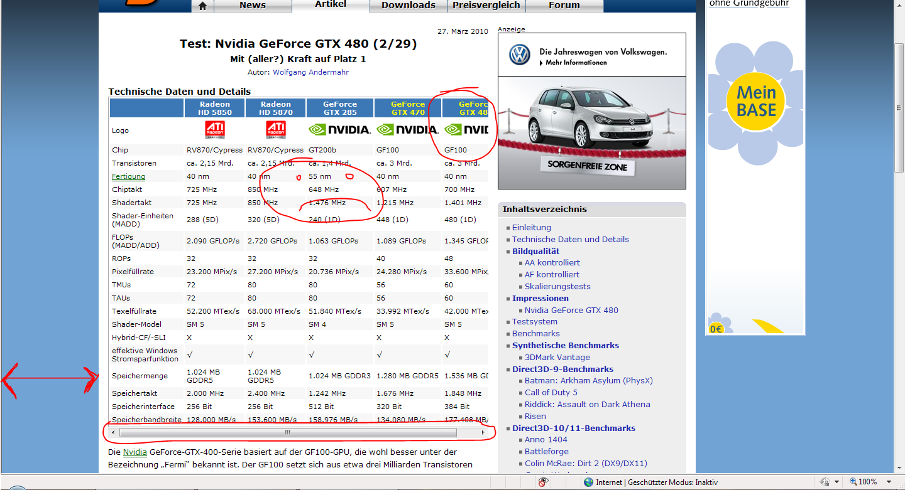Open the Forum tab

tap(564, 5)
